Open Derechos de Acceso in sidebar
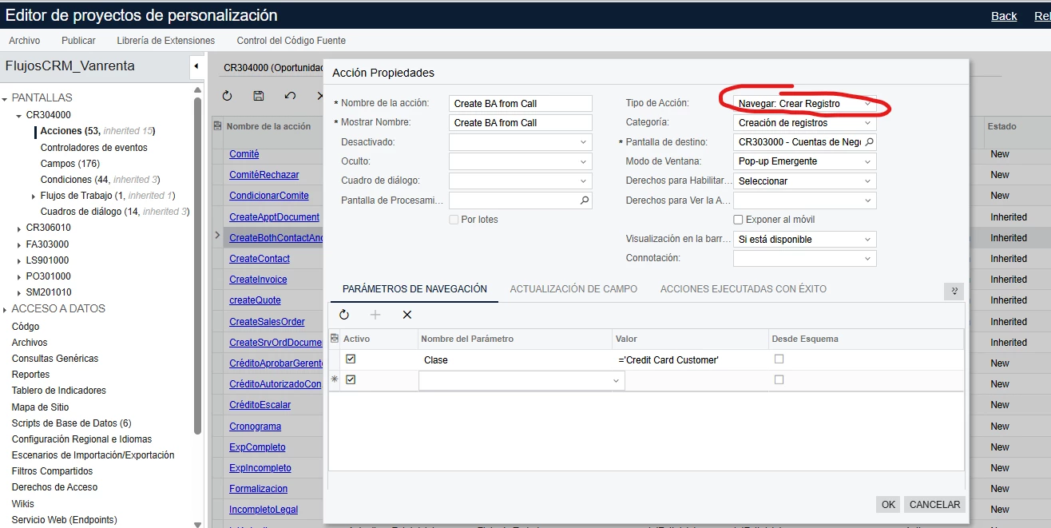This screenshot has height=528, width=1051. pos(54,487)
